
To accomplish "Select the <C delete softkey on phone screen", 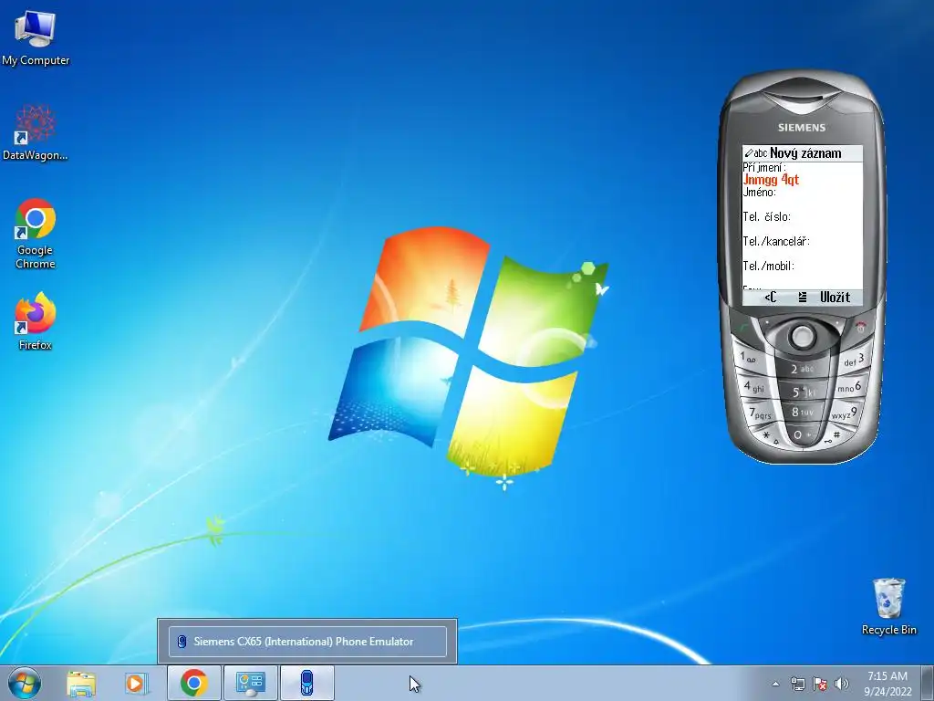I will [x=770, y=297].
